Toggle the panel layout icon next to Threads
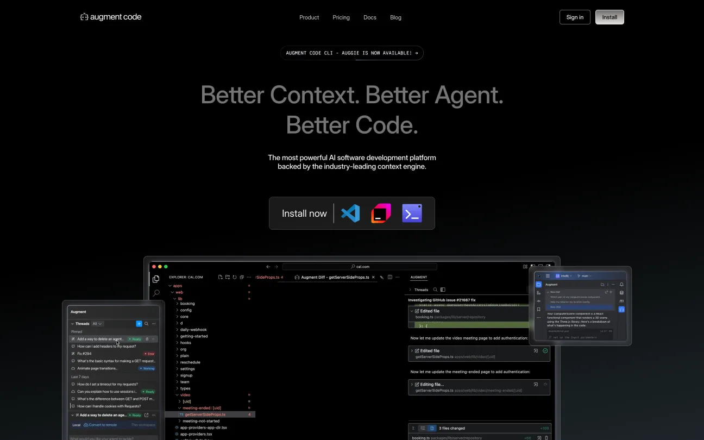Screen dimensions: 704x440 click(x=443, y=290)
